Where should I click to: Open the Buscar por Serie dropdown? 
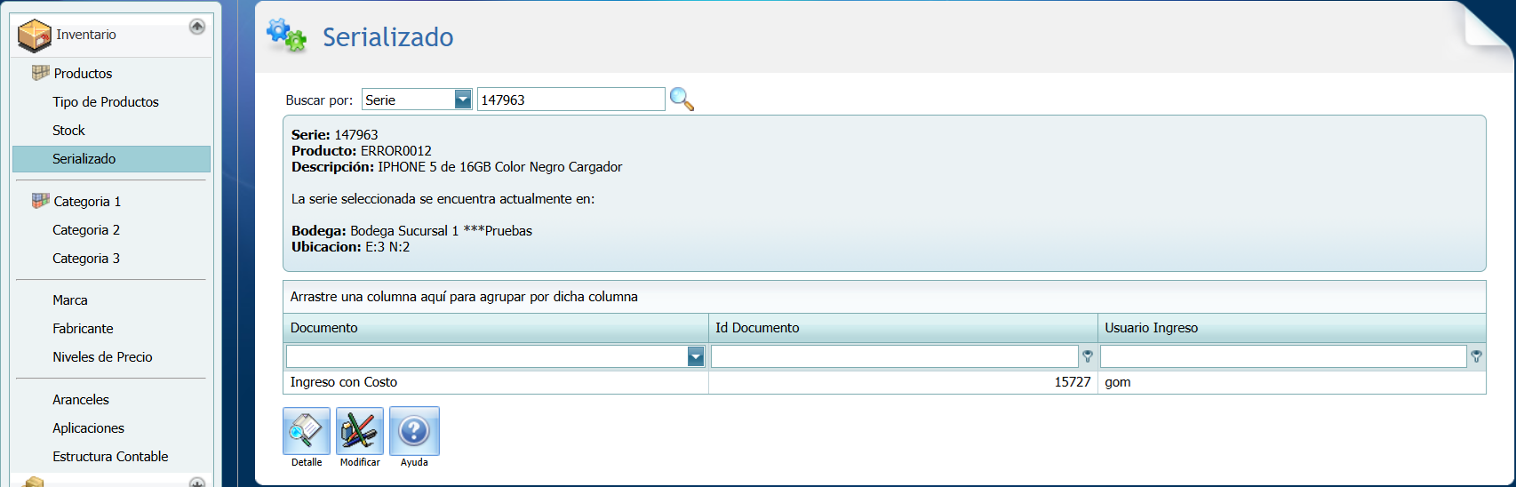pos(463,100)
